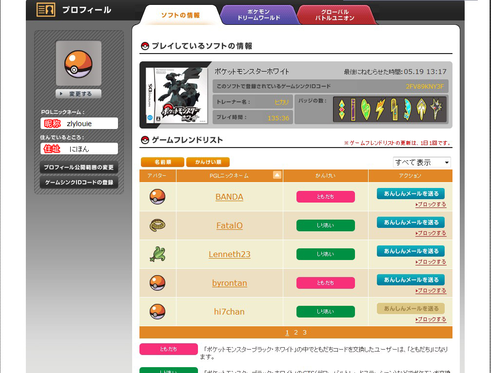Sort friend list by かんけい順
This screenshot has width=491, height=373.
(x=208, y=162)
